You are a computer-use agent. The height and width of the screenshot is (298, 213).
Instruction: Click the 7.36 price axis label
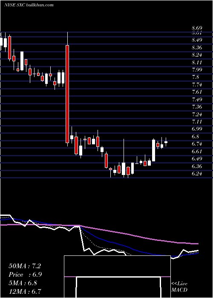(197, 106)
